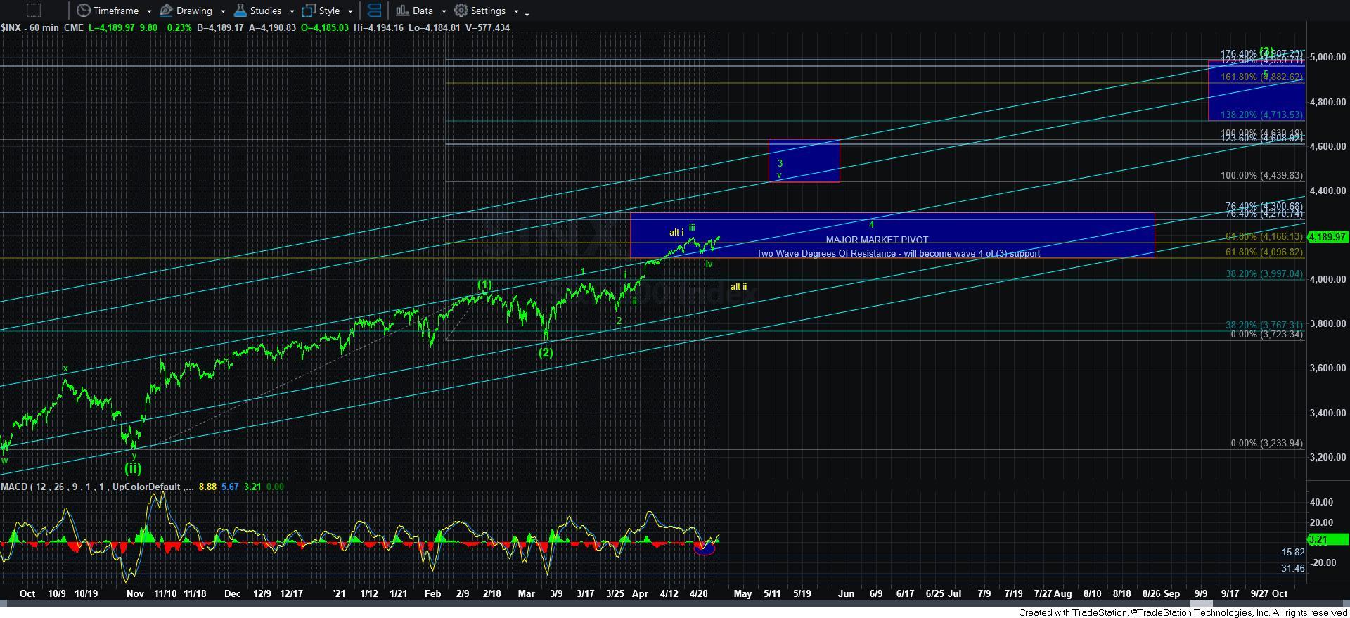Click the Jun date axis label
The width and height of the screenshot is (1350, 618).
pyautogui.click(x=846, y=593)
